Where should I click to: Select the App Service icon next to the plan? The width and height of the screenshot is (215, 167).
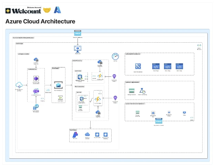click(169, 112)
